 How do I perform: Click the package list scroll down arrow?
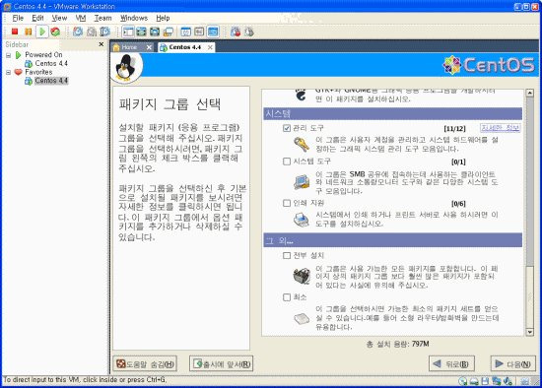point(529,332)
